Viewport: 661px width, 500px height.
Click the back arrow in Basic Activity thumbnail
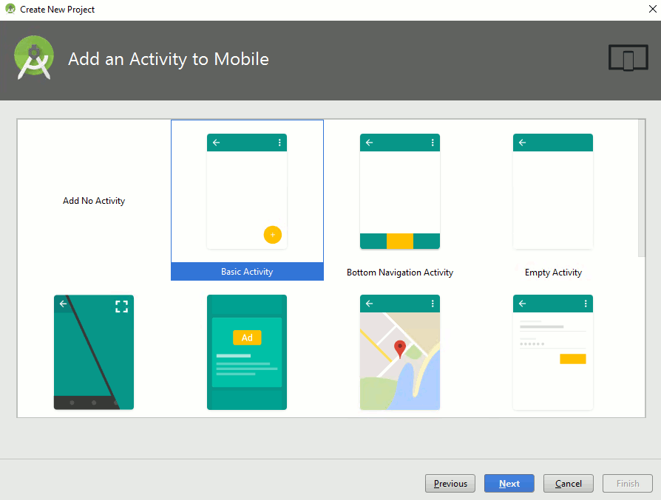pyautogui.click(x=216, y=143)
